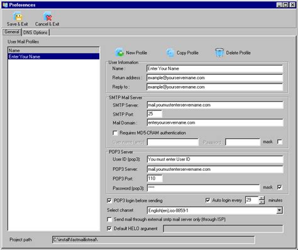
Task: Click the Delete Profile trash icon
Action: tap(219, 52)
